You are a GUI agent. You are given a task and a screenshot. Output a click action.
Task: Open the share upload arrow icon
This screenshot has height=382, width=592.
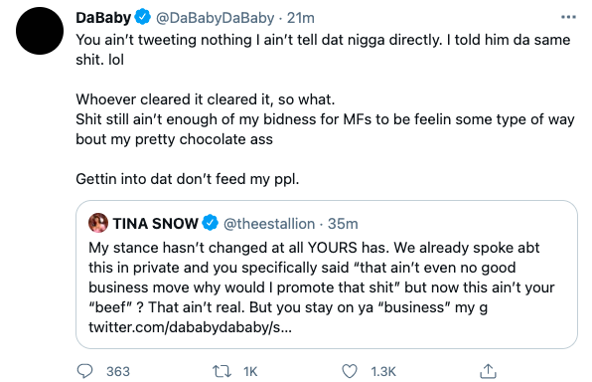tap(488, 371)
